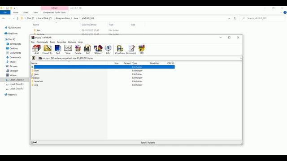The height and width of the screenshot is (161, 287).
Task: Open WinRAR Tools menu
Action: 52,42
